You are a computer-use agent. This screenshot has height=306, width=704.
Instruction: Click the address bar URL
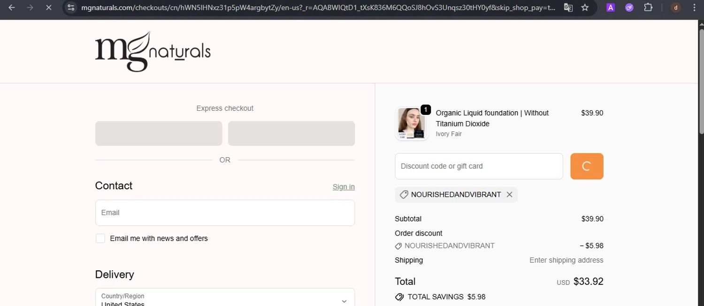tap(318, 8)
